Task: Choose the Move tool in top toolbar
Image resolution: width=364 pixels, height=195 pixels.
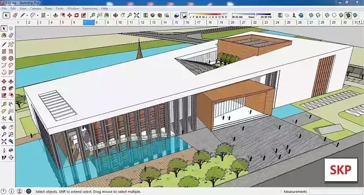Action: [69, 15]
